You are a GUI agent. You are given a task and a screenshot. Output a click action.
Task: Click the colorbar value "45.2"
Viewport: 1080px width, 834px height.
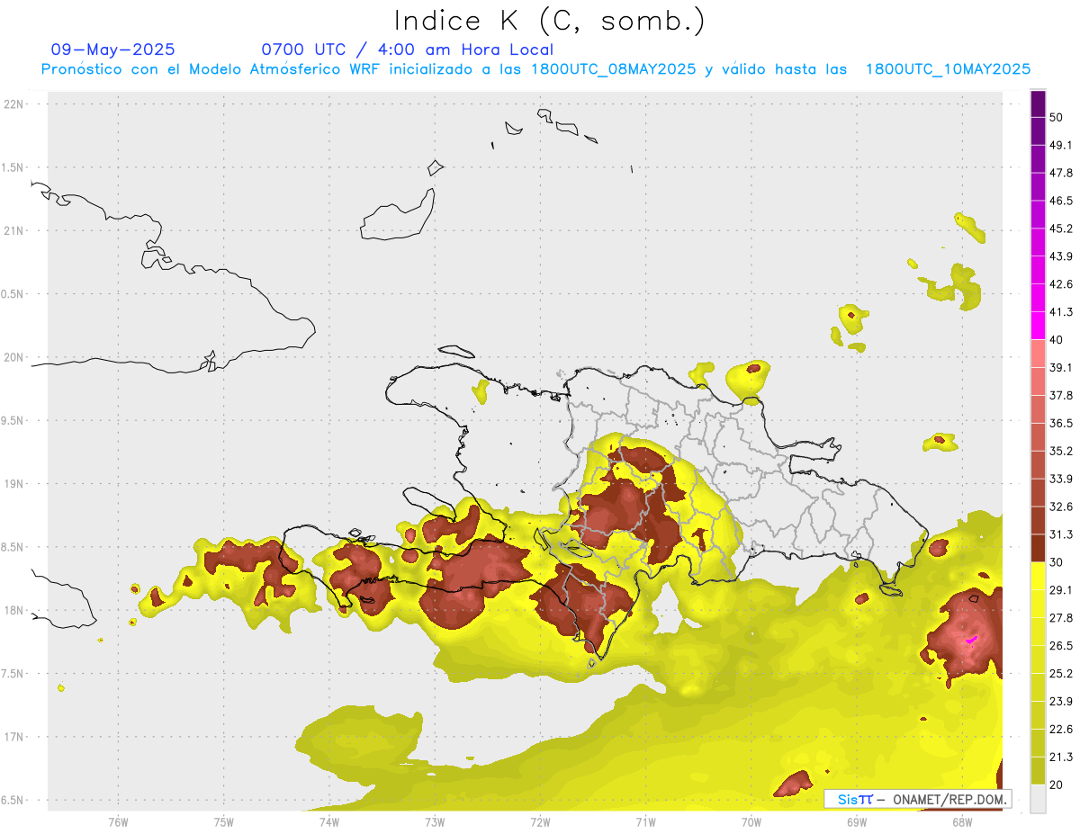tap(1060, 229)
